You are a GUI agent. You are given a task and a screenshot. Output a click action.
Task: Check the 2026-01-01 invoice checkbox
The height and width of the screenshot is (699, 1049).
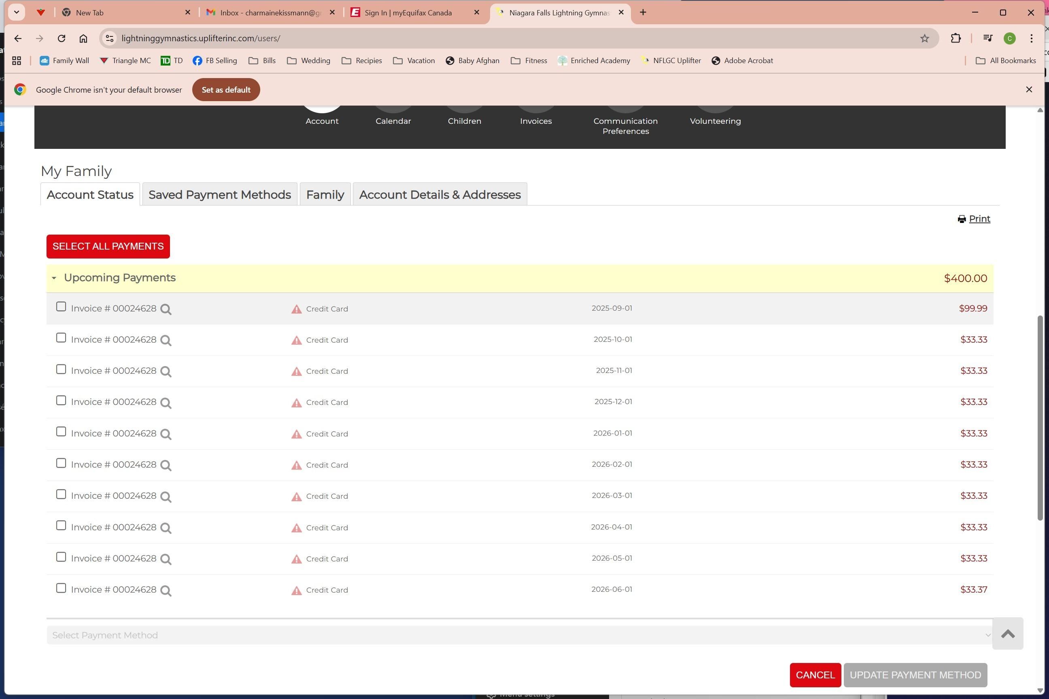point(61,432)
